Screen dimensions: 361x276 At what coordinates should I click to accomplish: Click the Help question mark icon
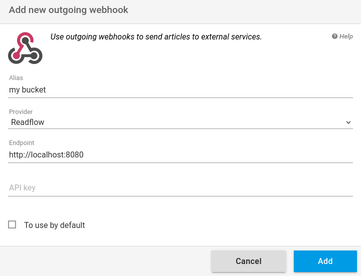click(334, 36)
